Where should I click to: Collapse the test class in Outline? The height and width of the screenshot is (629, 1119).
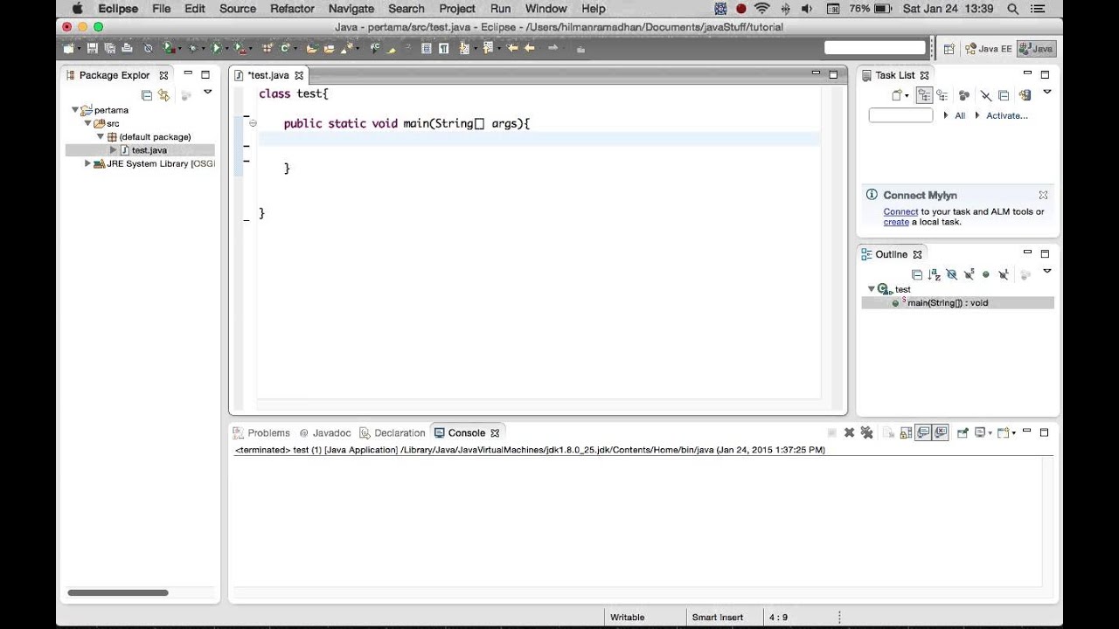point(871,289)
